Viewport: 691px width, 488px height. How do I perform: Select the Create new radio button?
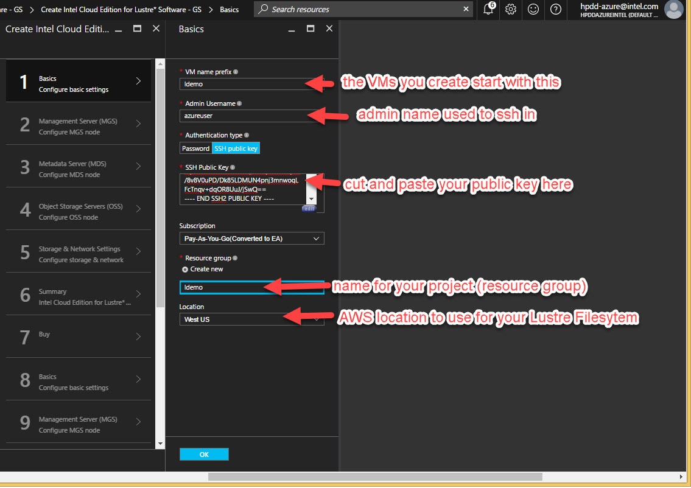185,269
